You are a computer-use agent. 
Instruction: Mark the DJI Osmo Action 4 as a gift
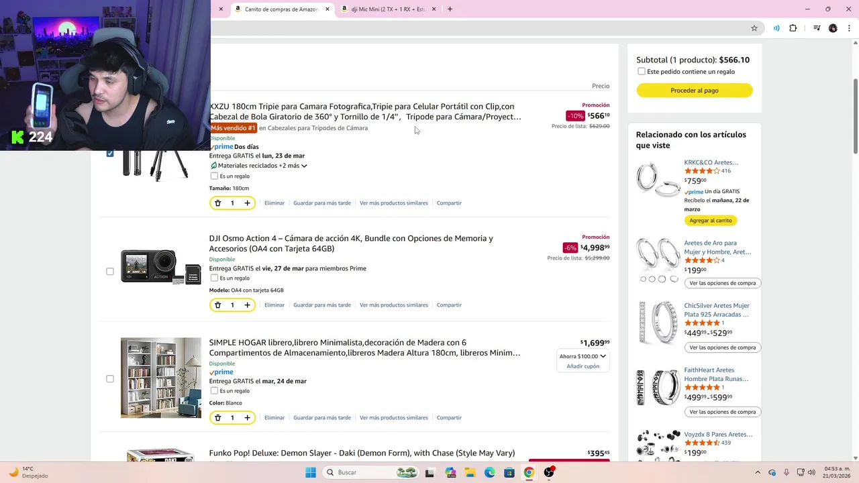(214, 278)
